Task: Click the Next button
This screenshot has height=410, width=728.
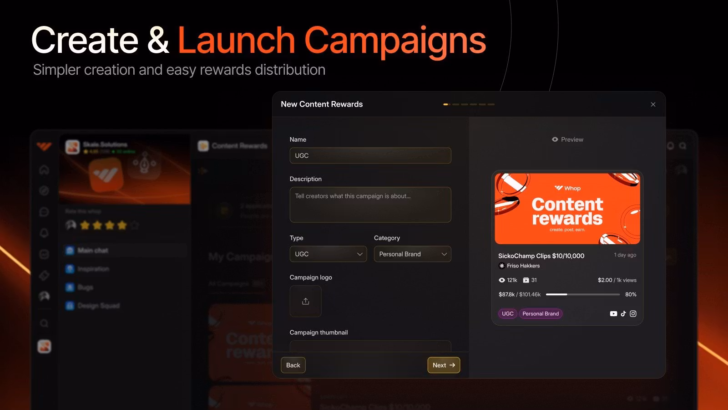Action: (x=444, y=365)
